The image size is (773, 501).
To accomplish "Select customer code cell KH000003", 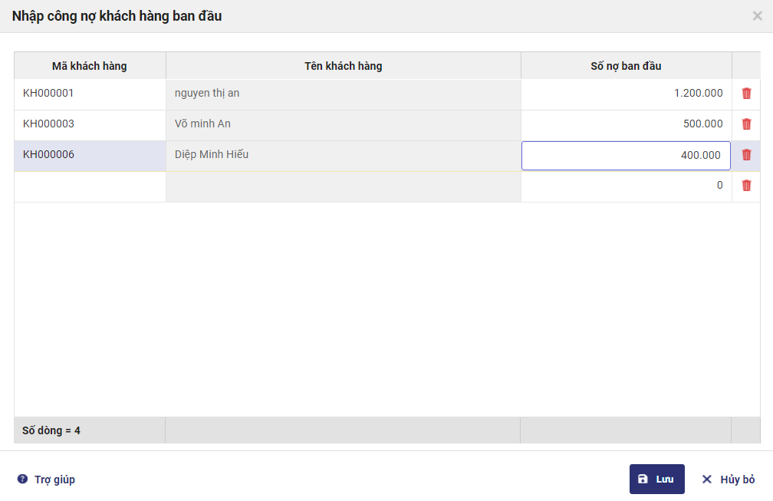I will 90,124.
